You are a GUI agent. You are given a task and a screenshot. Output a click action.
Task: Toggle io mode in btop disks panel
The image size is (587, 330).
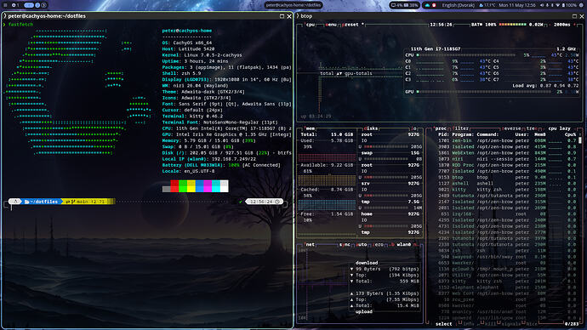(x=413, y=128)
